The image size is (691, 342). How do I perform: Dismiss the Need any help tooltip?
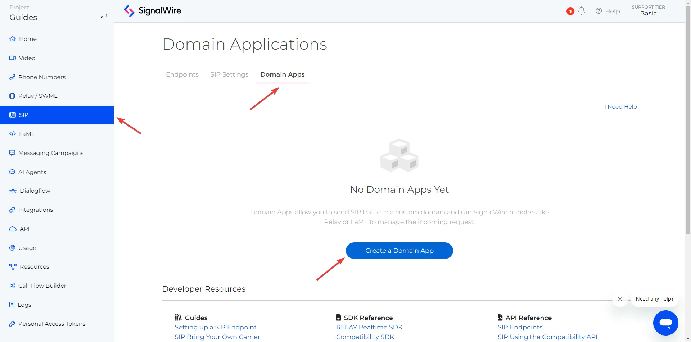620,299
